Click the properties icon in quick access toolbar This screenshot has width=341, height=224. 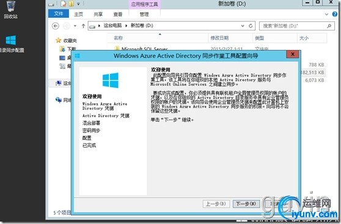pos(64,4)
